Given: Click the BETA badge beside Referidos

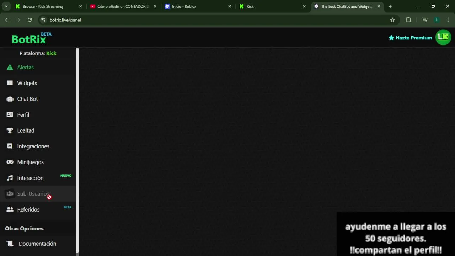Looking at the screenshot, I should (68, 207).
